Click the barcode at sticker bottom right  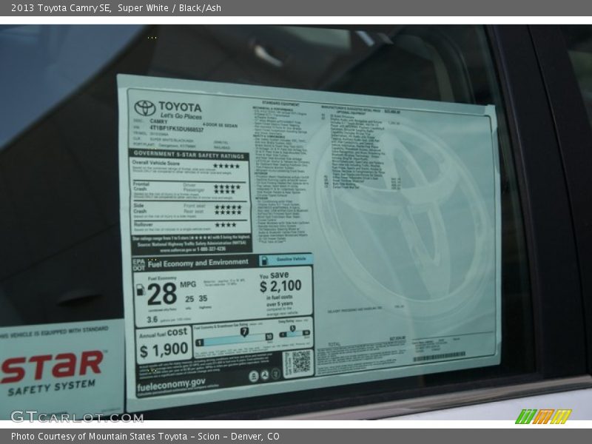438,357
